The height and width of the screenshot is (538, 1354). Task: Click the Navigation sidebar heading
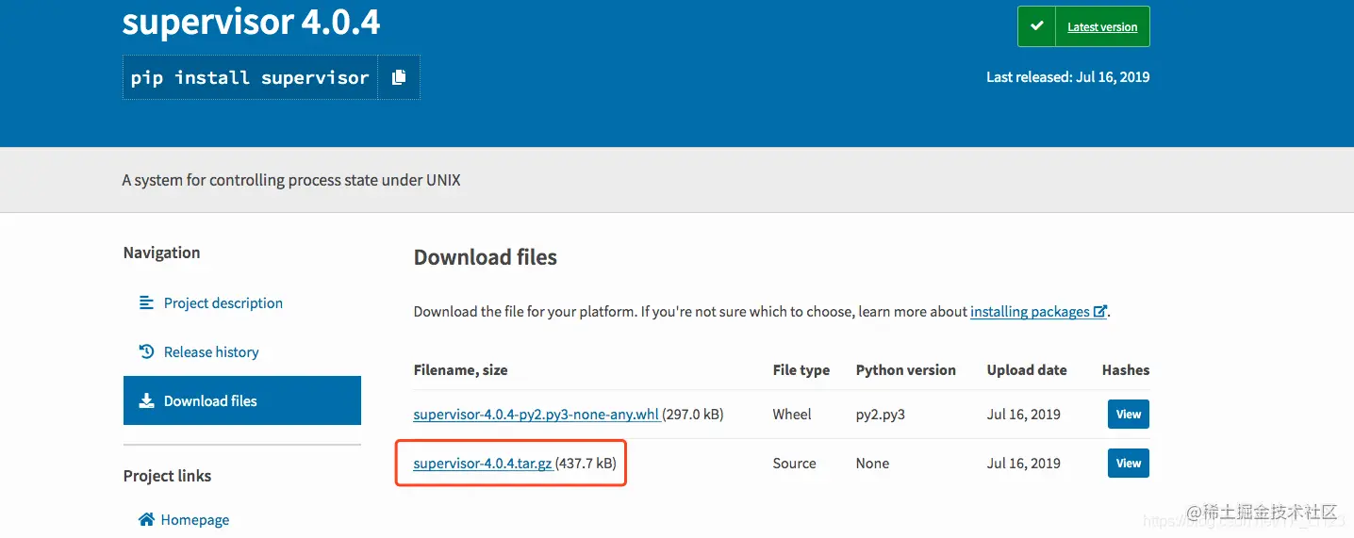click(161, 253)
